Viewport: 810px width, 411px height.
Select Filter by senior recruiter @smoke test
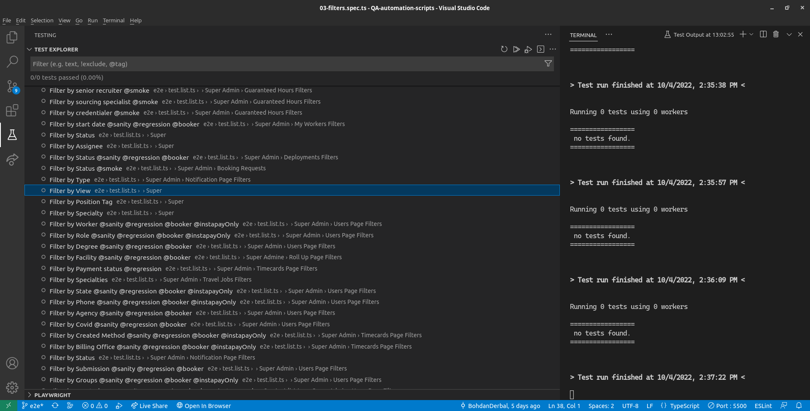(292, 90)
